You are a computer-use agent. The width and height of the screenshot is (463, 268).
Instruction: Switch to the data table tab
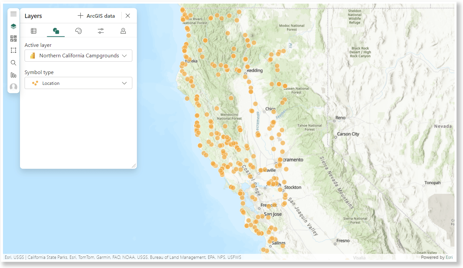pyautogui.click(x=34, y=31)
